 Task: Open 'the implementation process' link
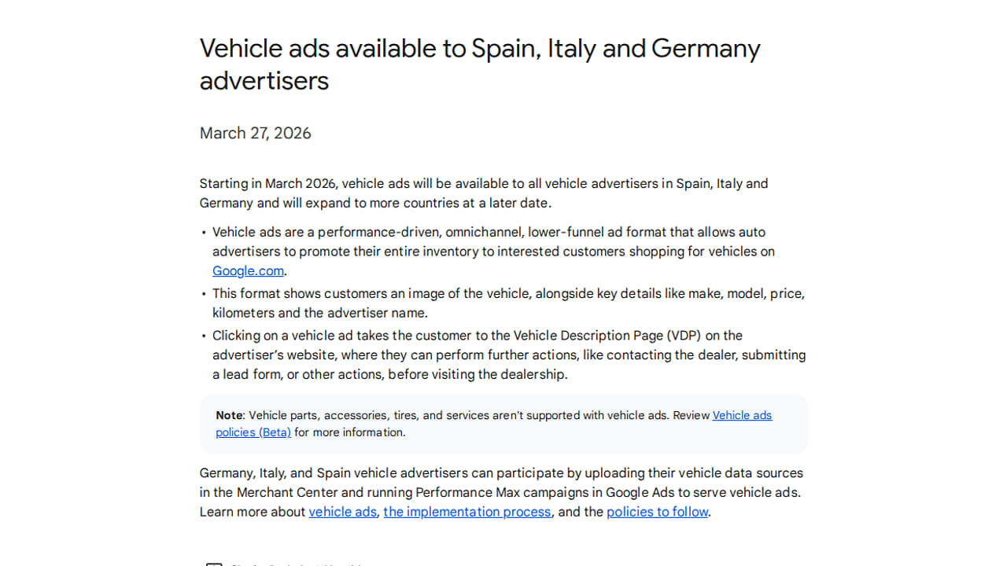(x=467, y=512)
